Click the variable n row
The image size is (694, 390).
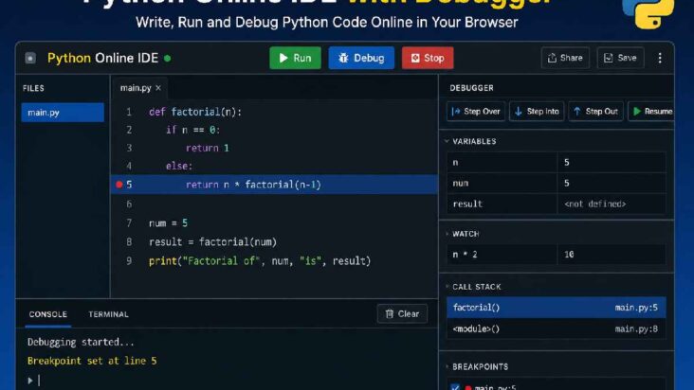556,162
